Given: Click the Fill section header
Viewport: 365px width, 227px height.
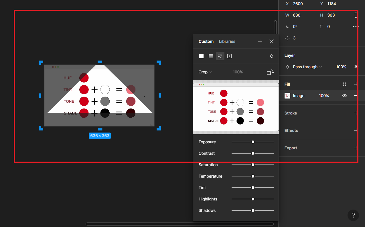Looking at the screenshot, I should point(287,84).
